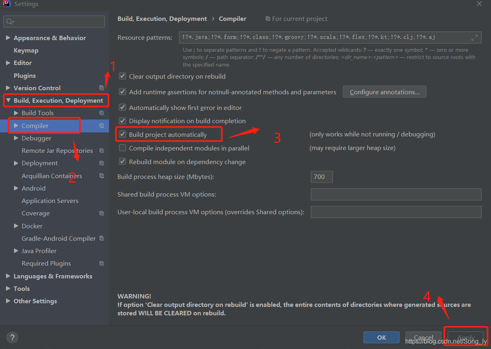Click the Build process heap size field
491x349 pixels.
(321, 177)
